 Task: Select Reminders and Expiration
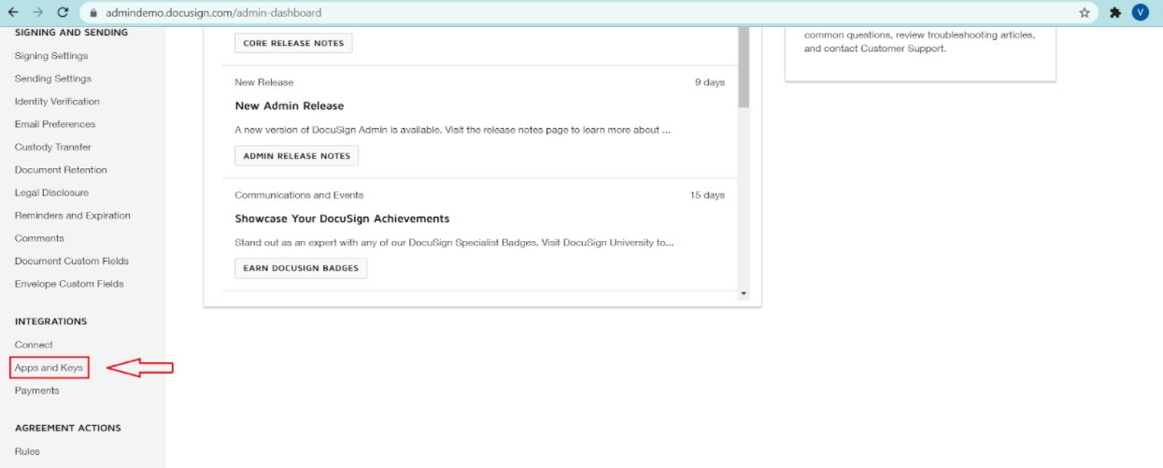point(73,216)
